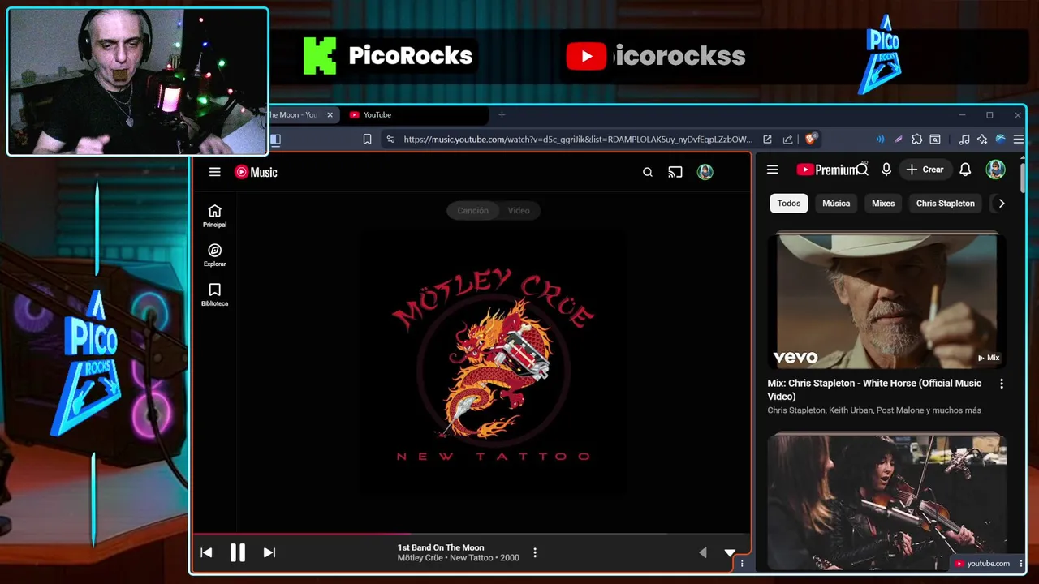Open YouTube notifications bell
The image size is (1039, 584).
pos(965,170)
